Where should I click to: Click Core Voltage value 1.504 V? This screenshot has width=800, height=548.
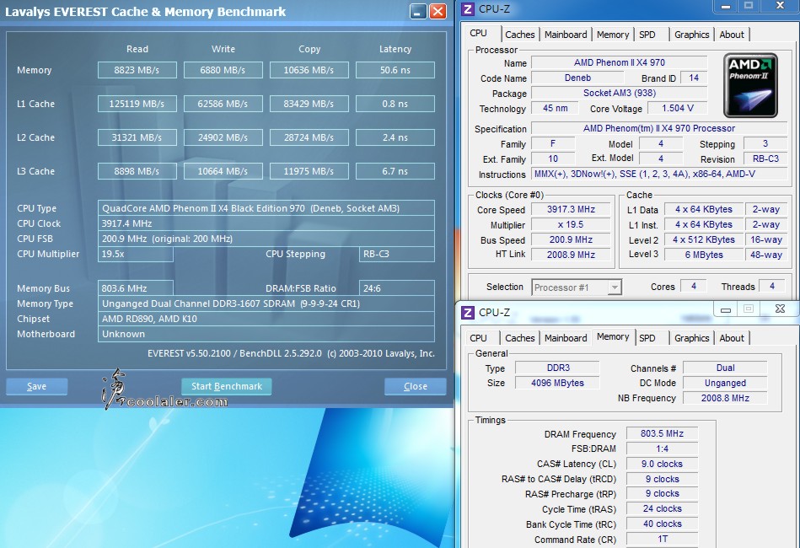678,108
